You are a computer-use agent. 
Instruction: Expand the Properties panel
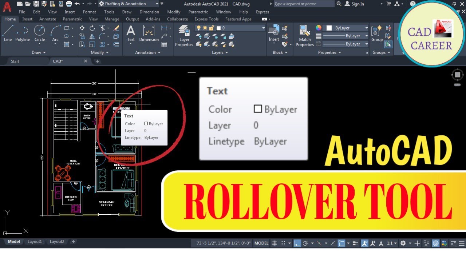coord(329,52)
